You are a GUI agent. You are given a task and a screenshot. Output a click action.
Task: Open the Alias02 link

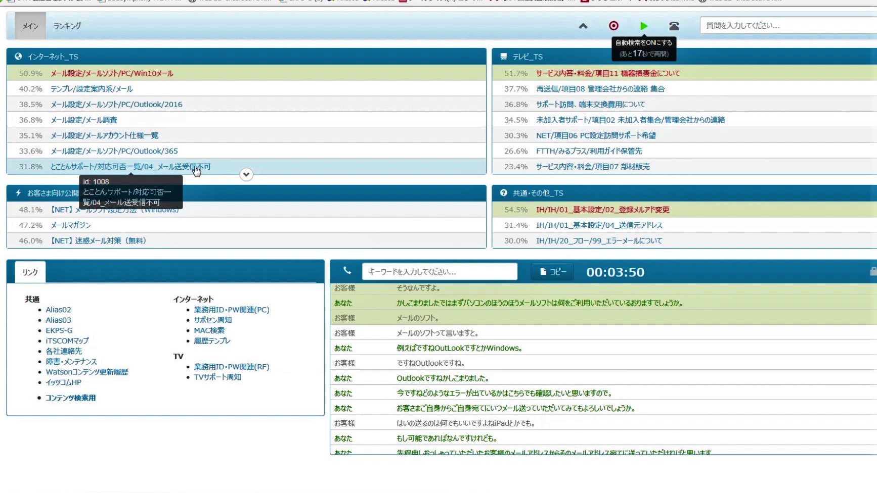point(58,310)
